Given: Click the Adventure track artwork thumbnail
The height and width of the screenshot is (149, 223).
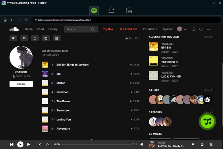Looking at the screenshot, I should (45, 128).
